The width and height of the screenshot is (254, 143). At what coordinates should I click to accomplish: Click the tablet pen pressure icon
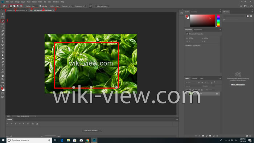91,6
